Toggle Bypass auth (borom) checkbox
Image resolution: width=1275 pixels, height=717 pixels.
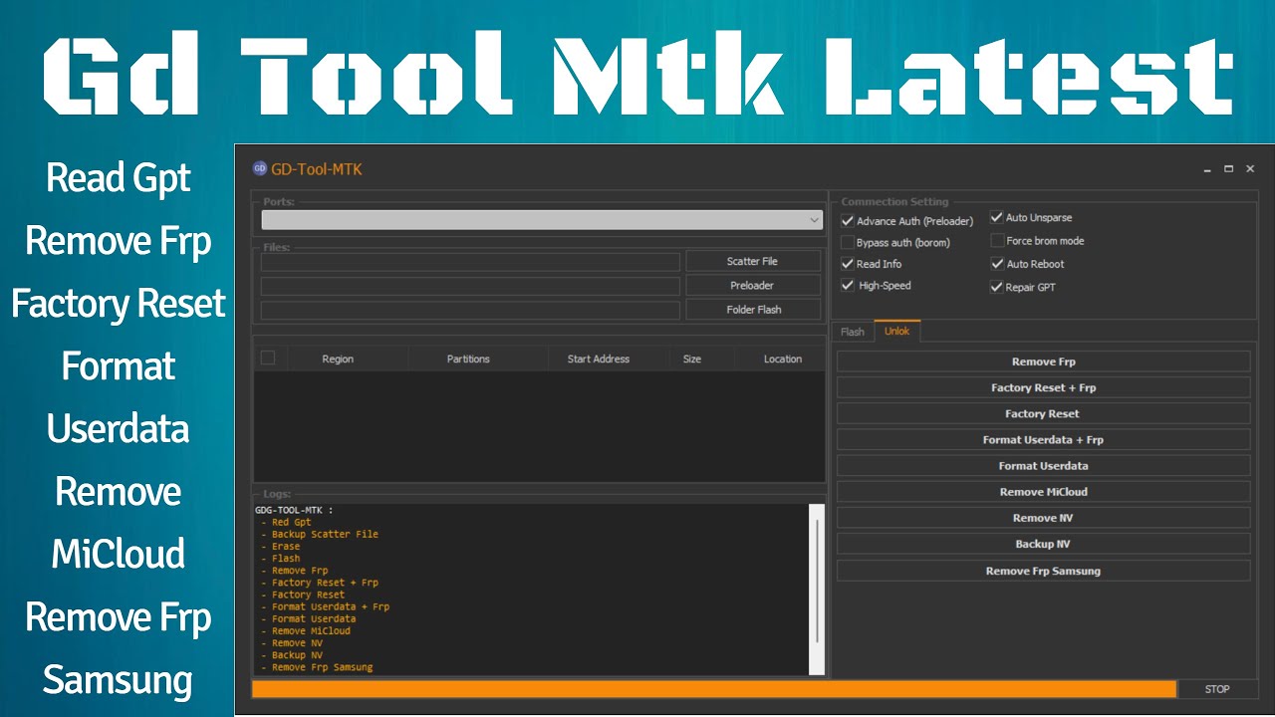point(848,242)
